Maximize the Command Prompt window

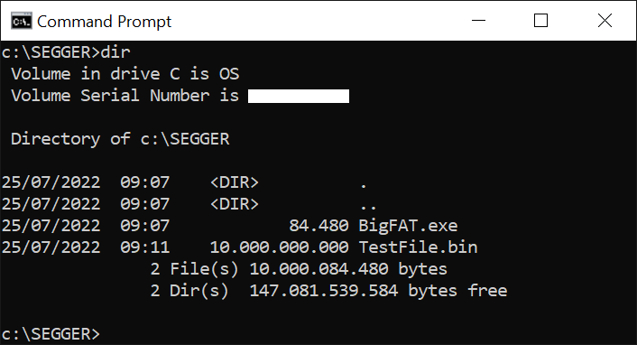tap(540, 21)
